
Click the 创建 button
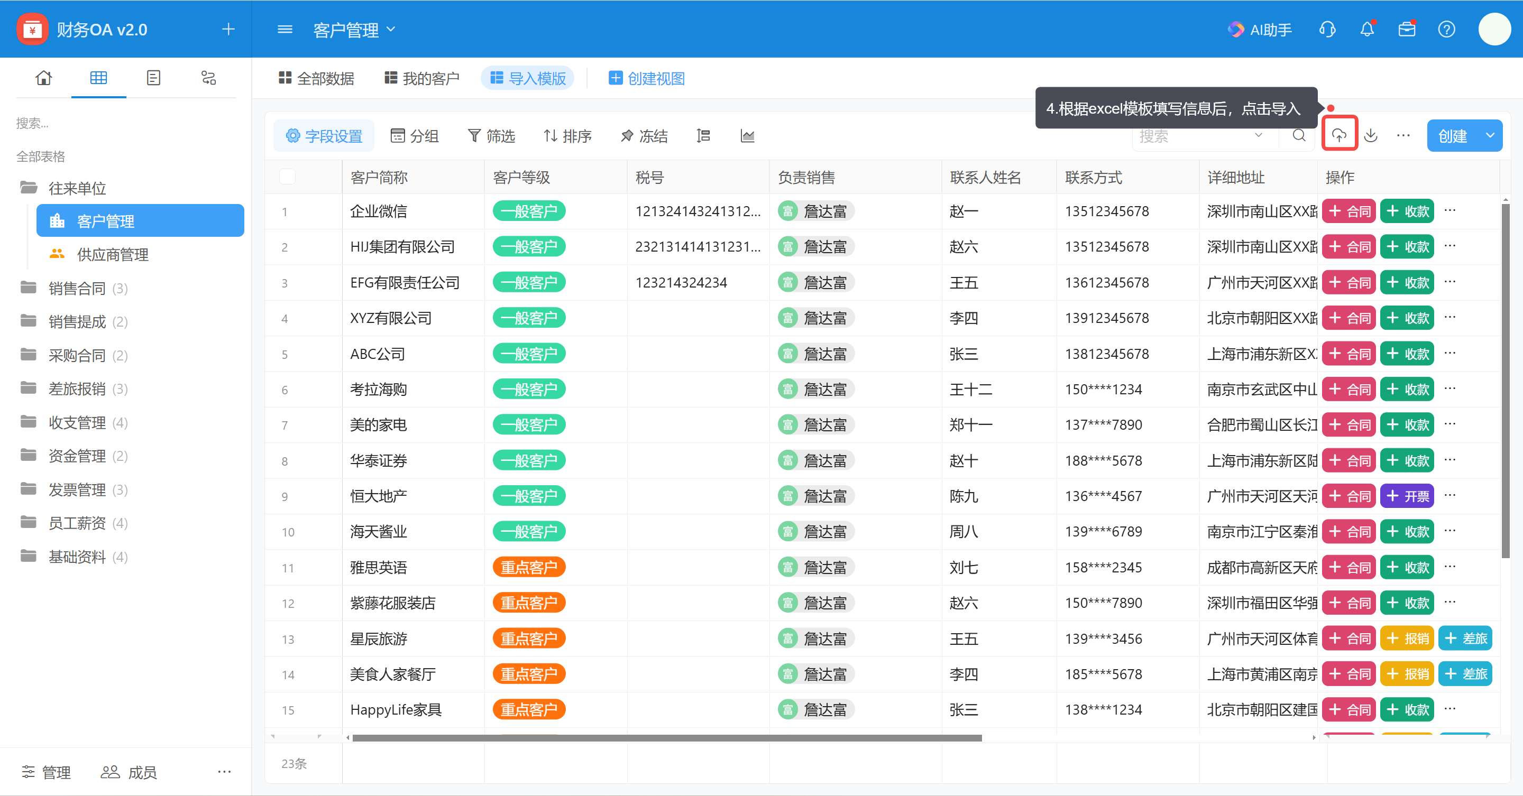click(1453, 136)
